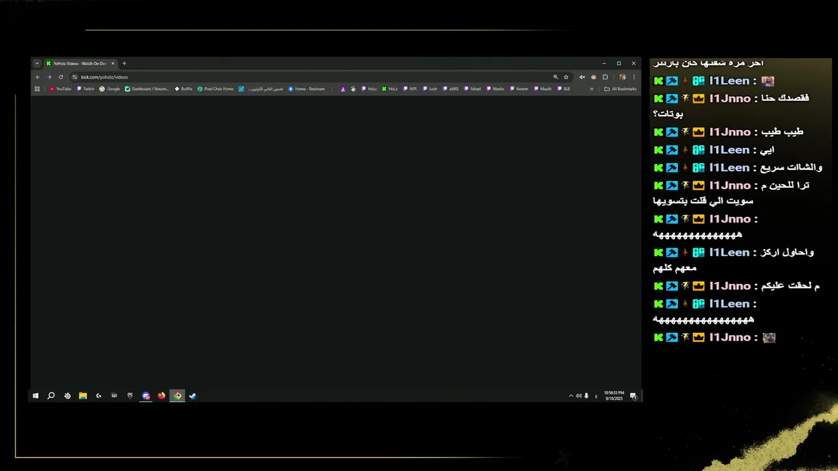Viewport: 838px width, 471px height.
Task: Open the Home - Restream bookmark
Action: pyautogui.click(x=306, y=89)
